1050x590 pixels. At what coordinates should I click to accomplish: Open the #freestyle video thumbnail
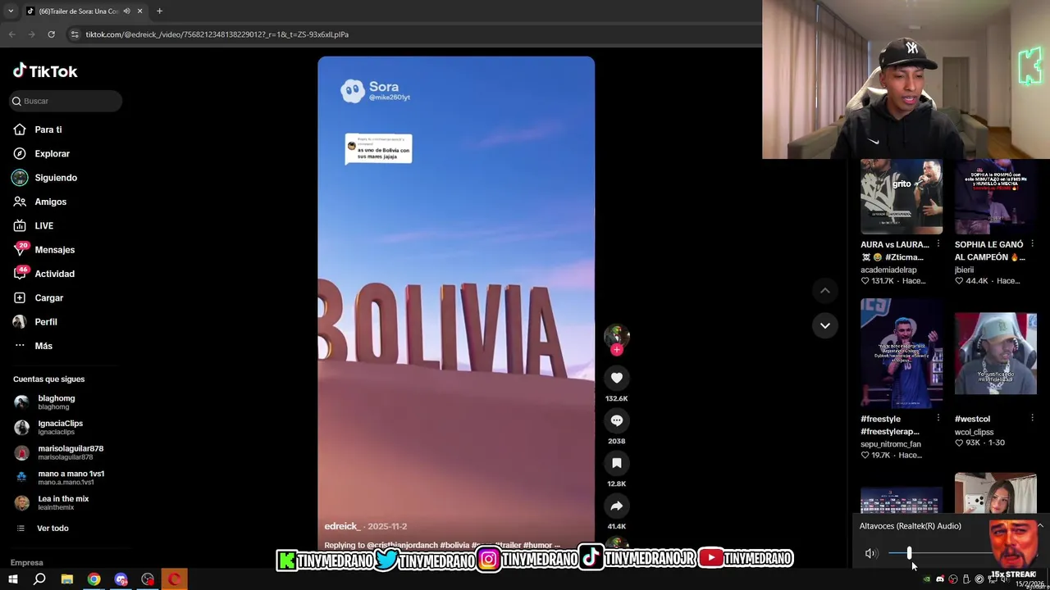pos(902,353)
